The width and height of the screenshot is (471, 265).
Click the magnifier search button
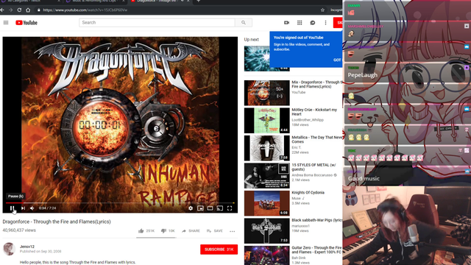(244, 23)
